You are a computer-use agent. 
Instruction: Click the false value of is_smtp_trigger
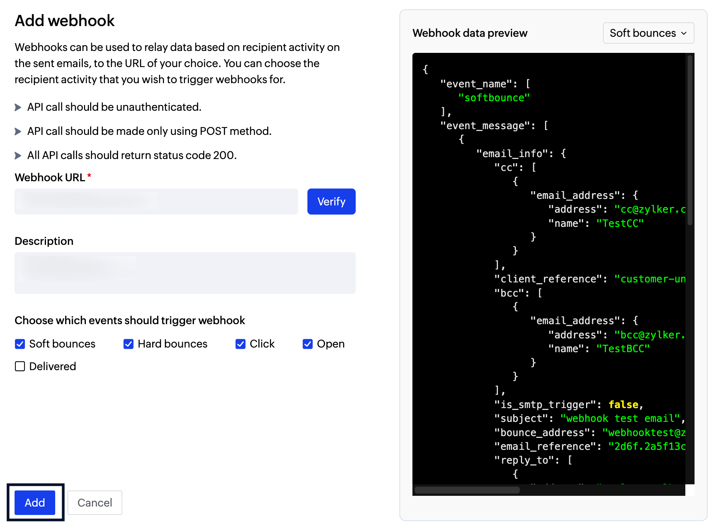coord(623,405)
